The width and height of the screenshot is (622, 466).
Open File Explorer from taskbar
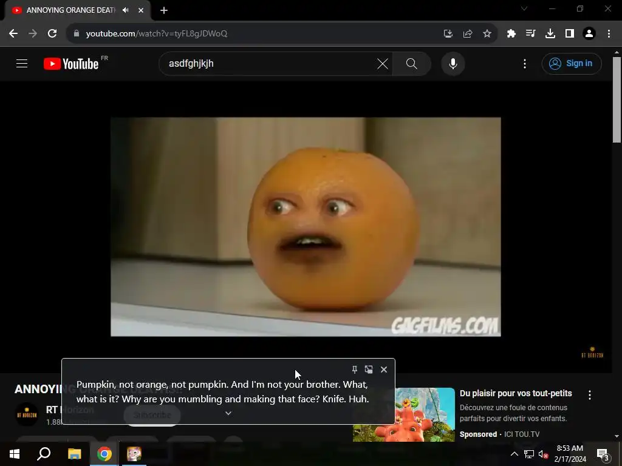point(74,454)
